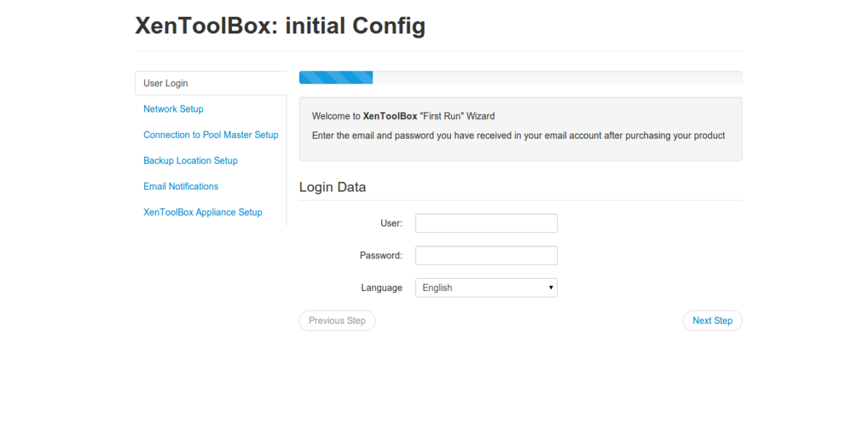
Task: Focus the User text field
Action: point(487,223)
